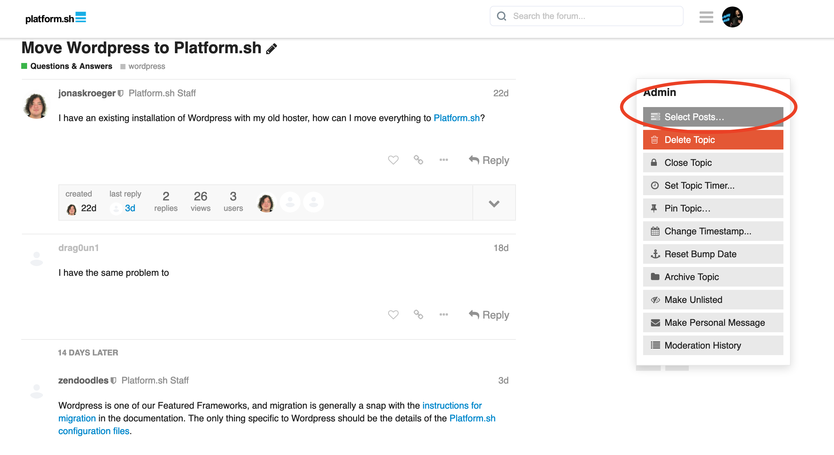Viewport: 834px width, 455px height.
Task: Open the user profile avatar menu
Action: coord(732,17)
